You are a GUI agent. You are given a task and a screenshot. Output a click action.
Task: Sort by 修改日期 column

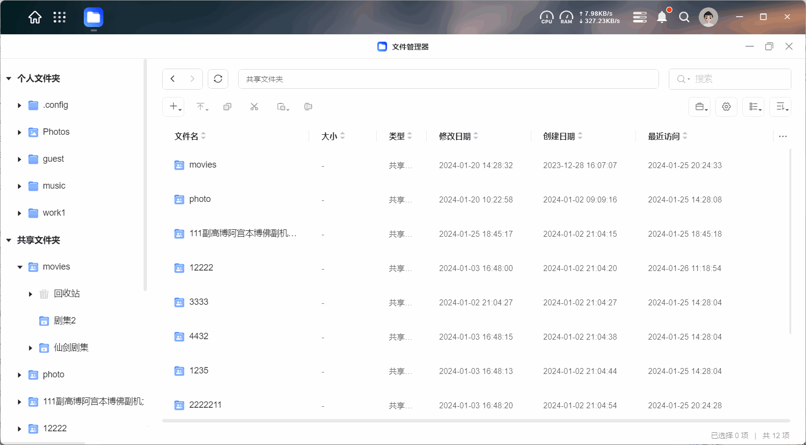pos(459,136)
